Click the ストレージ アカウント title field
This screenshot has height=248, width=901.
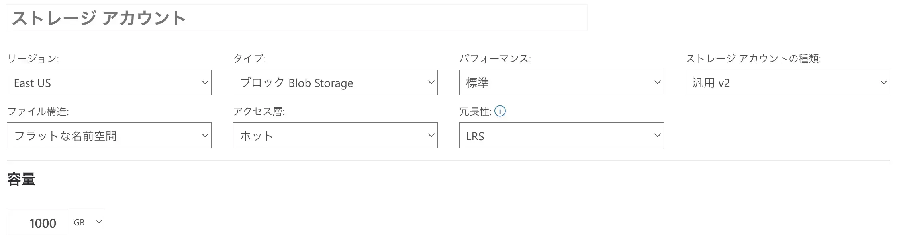297,18
